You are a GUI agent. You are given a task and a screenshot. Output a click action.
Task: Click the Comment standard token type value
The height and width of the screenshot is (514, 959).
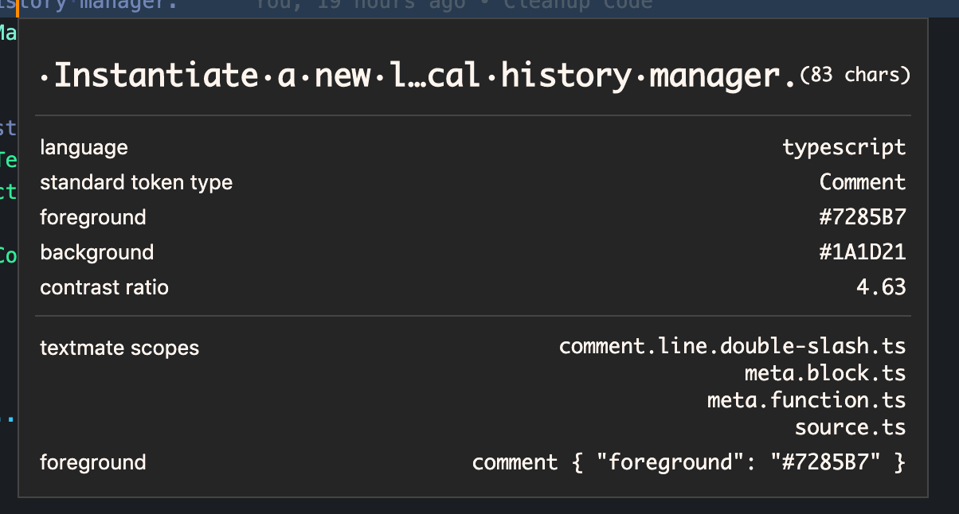click(x=863, y=182)
